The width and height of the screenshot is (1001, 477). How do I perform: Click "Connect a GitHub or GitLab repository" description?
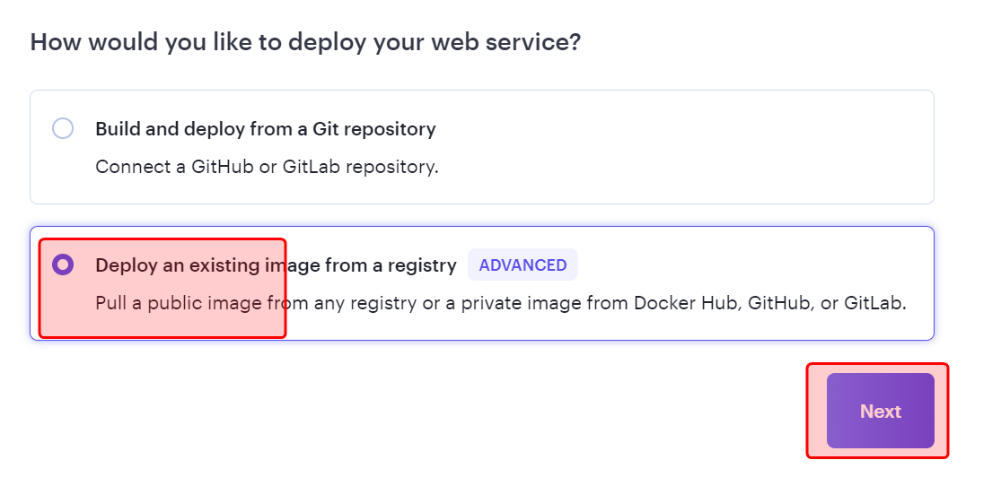[x=267, y=167]
